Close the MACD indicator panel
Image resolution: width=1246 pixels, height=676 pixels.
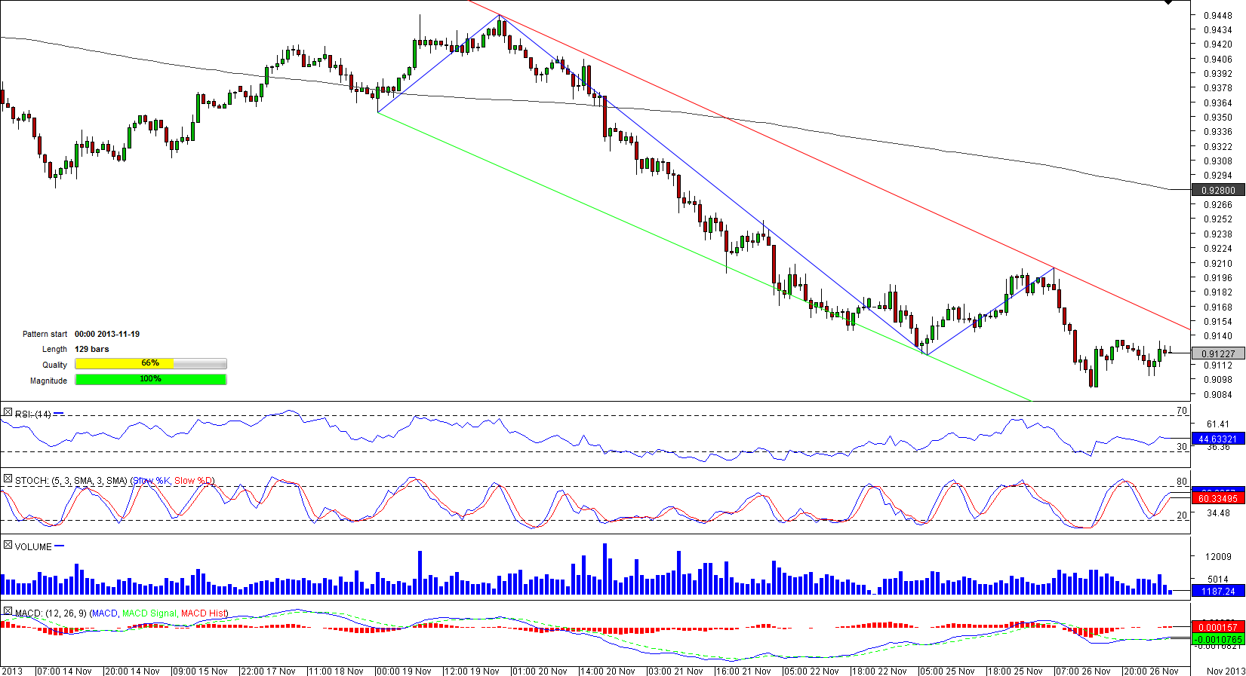[x=8, y=611]
